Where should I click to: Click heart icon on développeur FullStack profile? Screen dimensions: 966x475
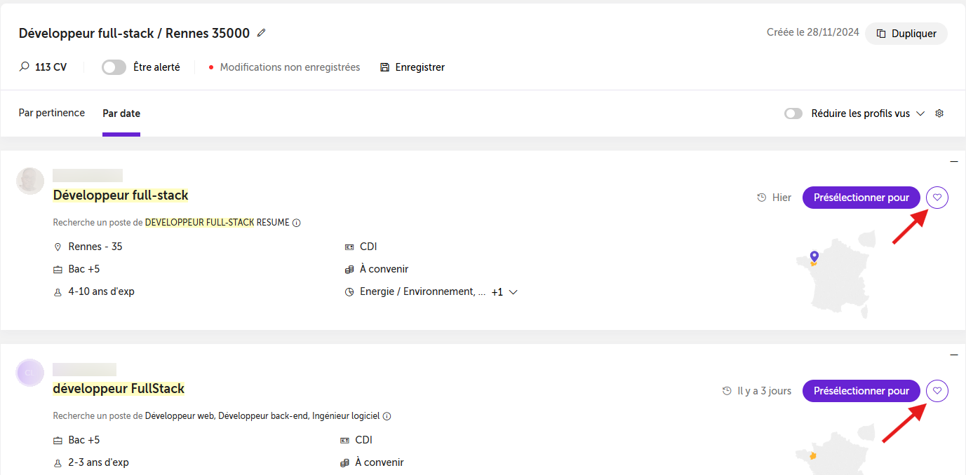tap(937, 391)
